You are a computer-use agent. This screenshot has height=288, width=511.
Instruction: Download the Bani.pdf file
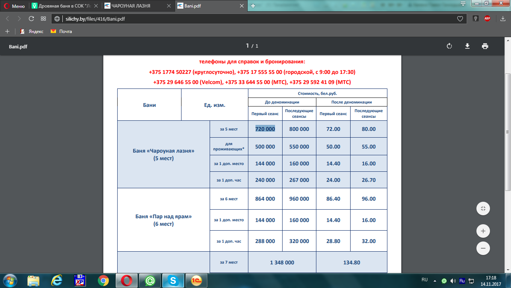467,46
